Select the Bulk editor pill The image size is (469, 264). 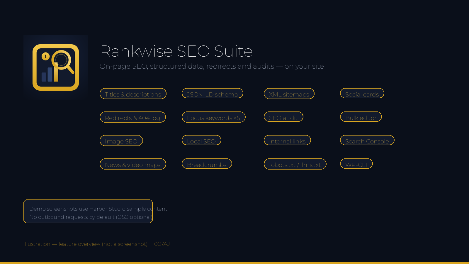click(x=361, y=117)
